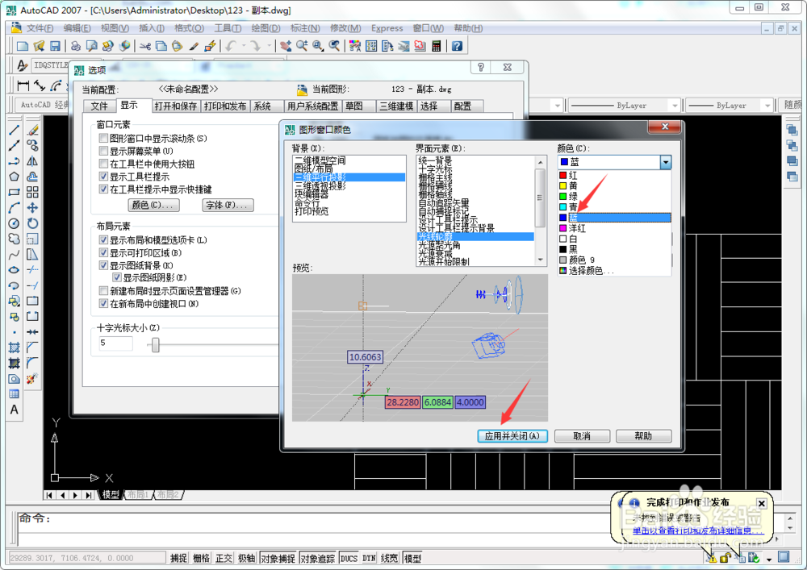This screenshot has height=570, width=807.
Task: Choose 选择颜色... entry in color list
Action: (614, 271)
